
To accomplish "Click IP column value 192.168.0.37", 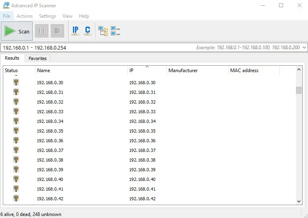I will 142,150.
